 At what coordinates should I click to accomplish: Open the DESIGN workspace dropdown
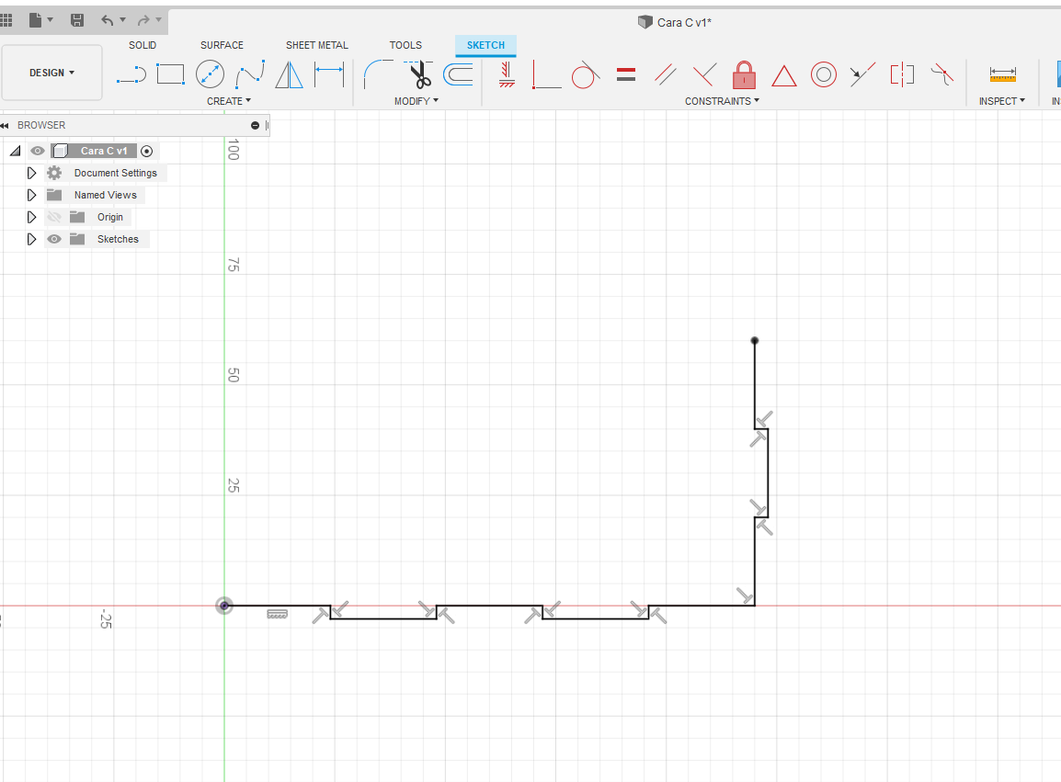(x=52, y=73)
